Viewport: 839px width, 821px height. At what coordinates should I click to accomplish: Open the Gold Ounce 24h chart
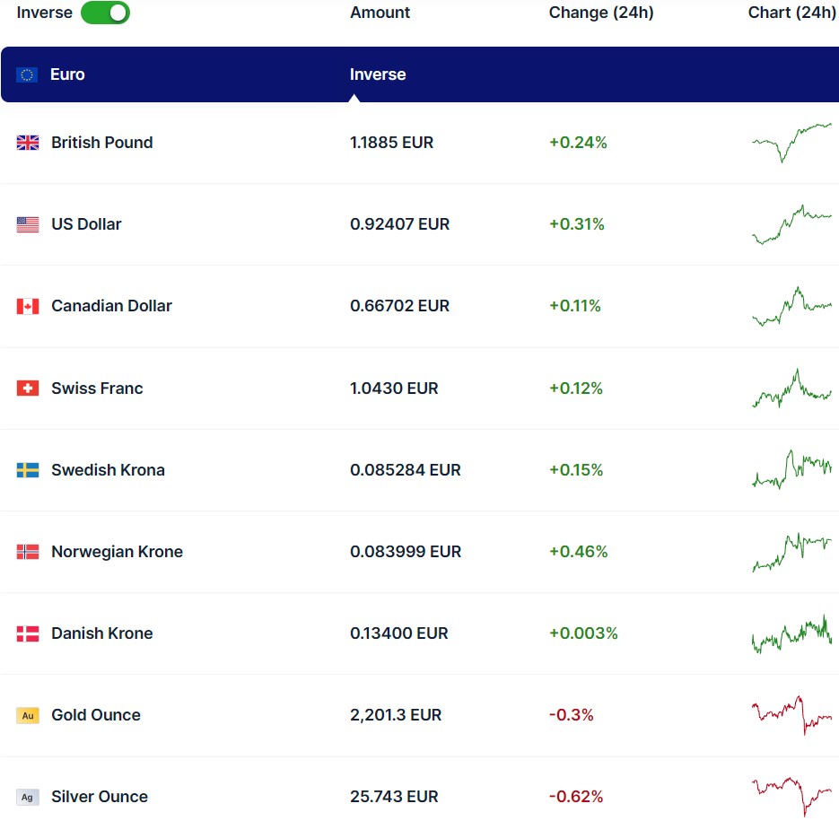click(x=791, y=714)
